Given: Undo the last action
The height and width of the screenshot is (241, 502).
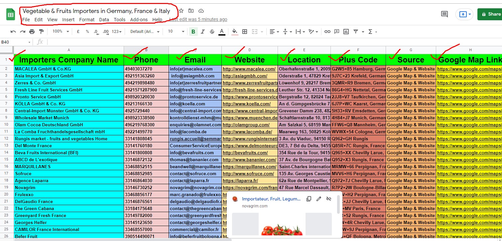Looking at the screenshot, I should point(13,32).
